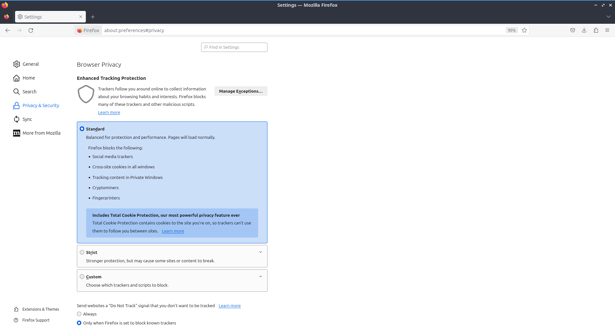Select the Custom protection radio button
615x336 pixels.
[82, 277]
